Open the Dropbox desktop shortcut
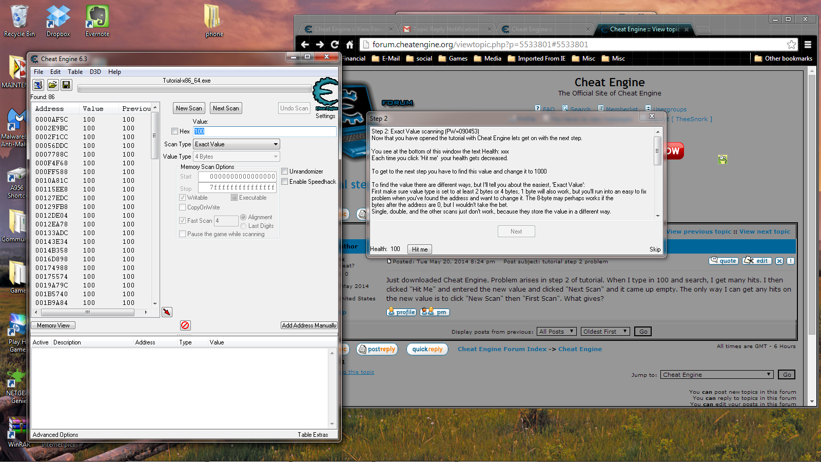 58,21
